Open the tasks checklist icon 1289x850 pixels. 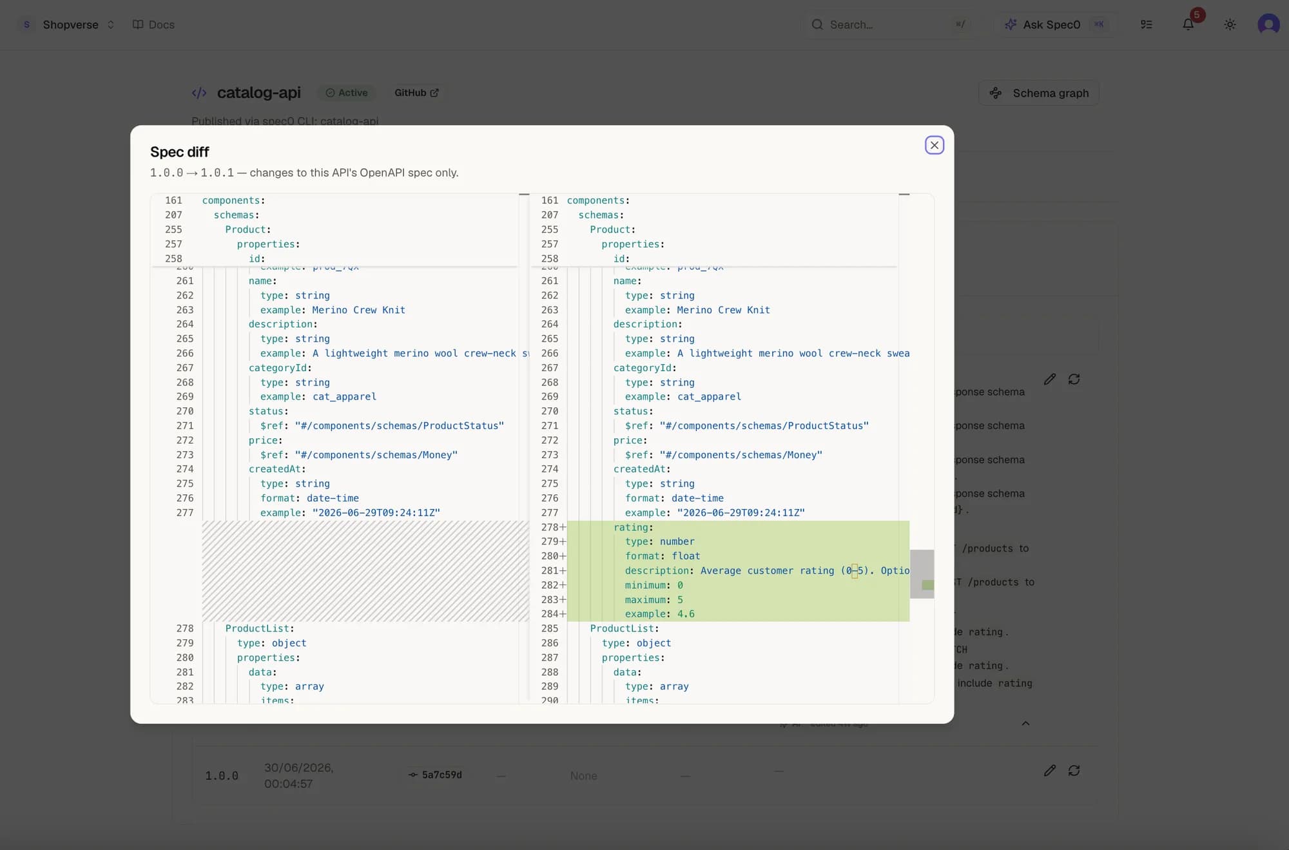click(1147, 24)
